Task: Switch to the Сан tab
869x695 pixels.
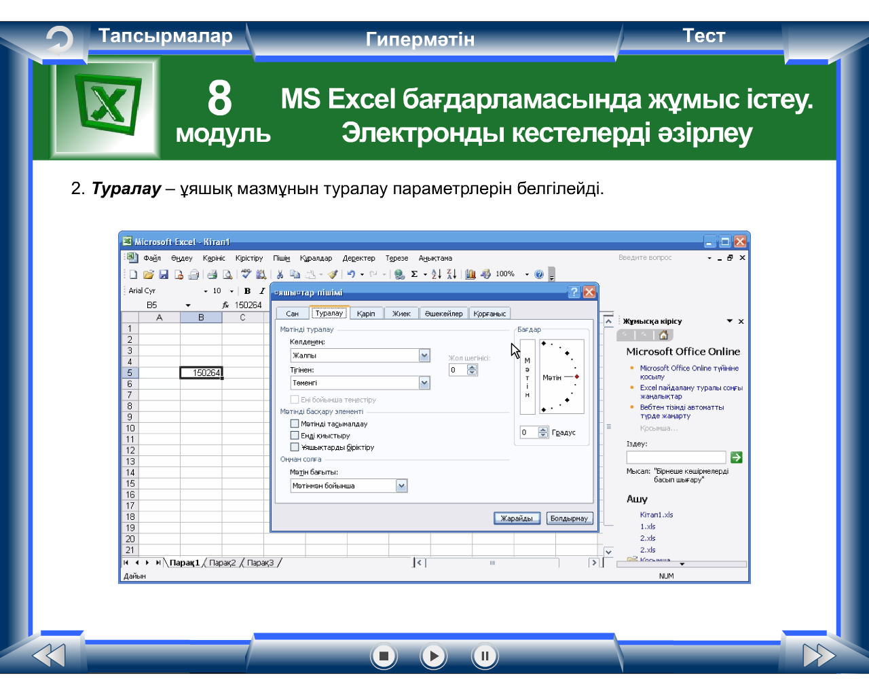Action: point(293,314)
